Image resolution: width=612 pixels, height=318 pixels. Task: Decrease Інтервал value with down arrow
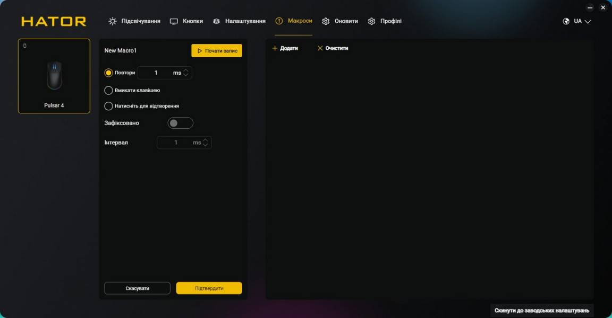coord(205,145)
